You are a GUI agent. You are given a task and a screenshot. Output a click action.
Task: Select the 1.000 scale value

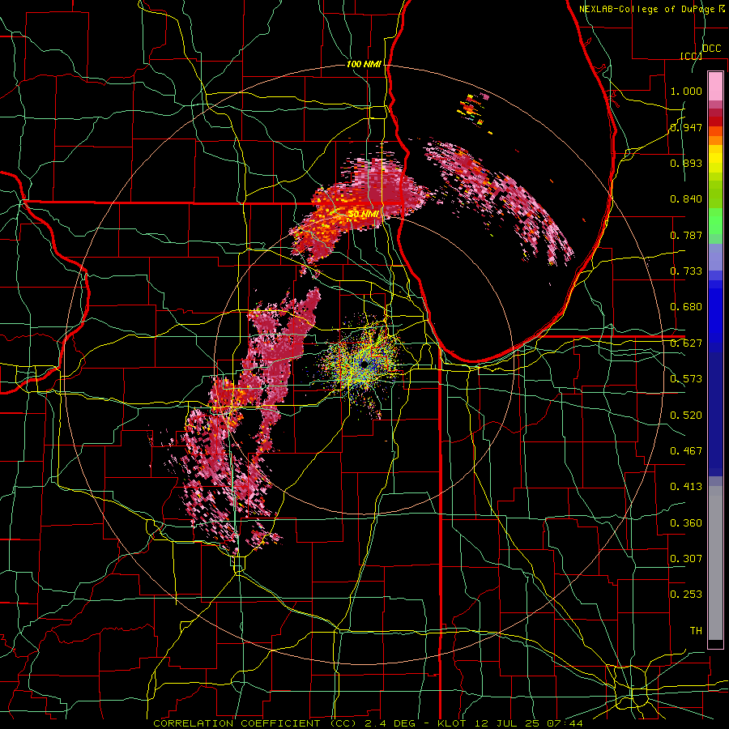[x=686, y=91]
